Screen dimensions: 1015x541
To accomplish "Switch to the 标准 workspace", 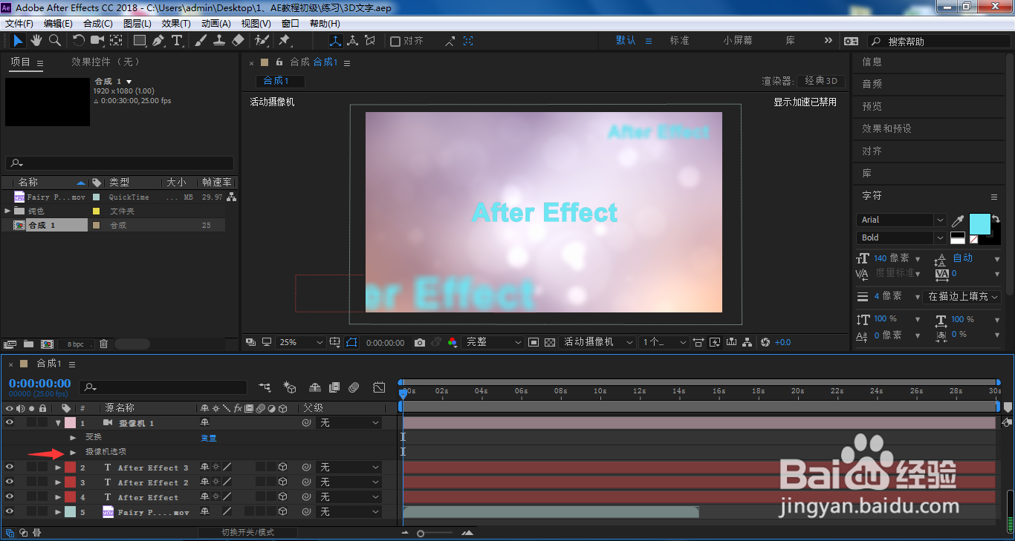I will point(680,41).
